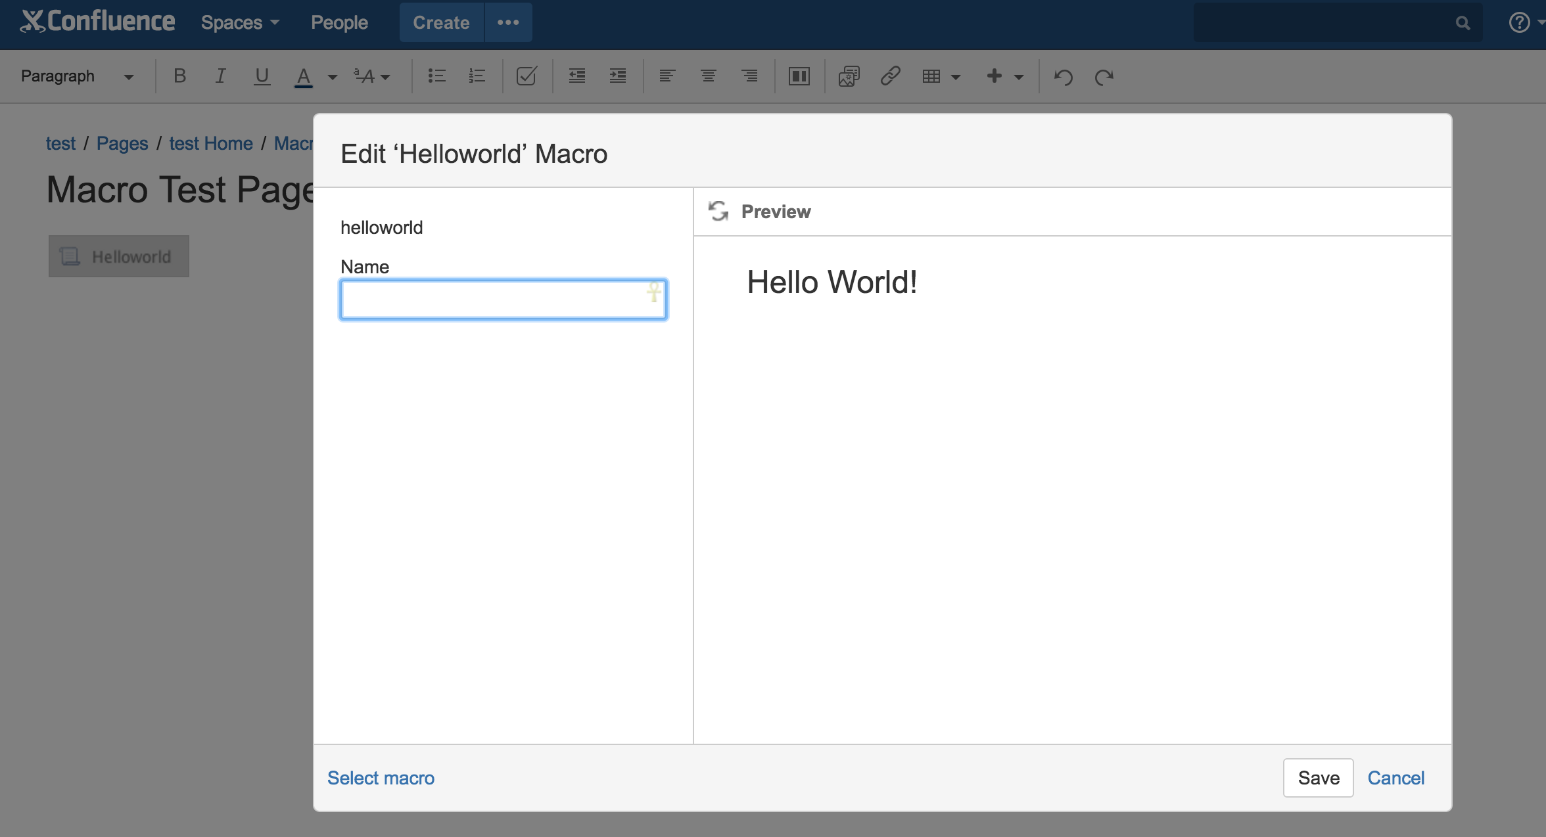1546x837 pixels.
Task: Open the People menu item
Action: pyautogui.click(x=339, y=22)
